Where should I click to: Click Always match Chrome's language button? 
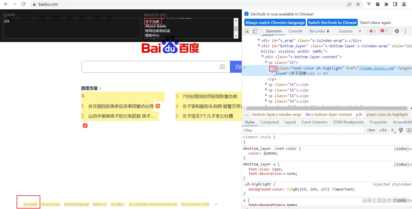275,23
